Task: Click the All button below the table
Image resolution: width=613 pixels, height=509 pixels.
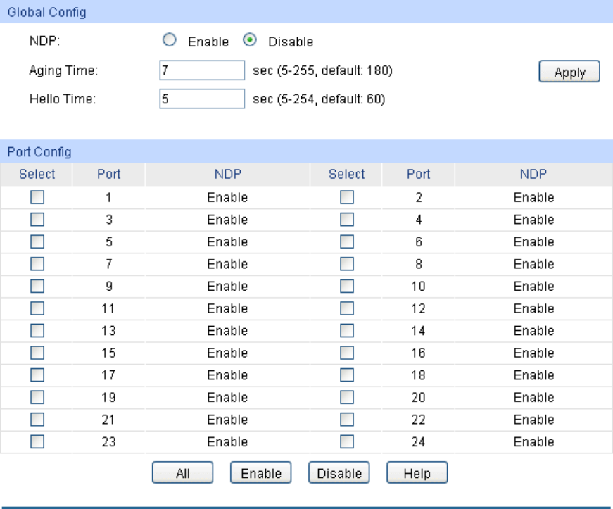Action: coord(182,474)
